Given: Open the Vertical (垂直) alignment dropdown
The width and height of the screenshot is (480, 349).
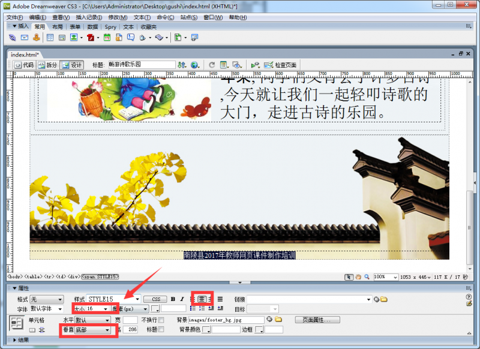Looking at the screenshot, I should tap(93, 330).
